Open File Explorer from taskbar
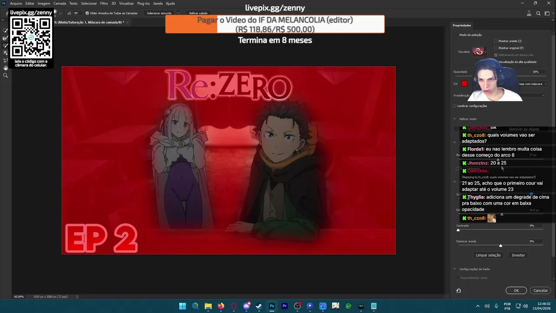 [x=208, y=306]
